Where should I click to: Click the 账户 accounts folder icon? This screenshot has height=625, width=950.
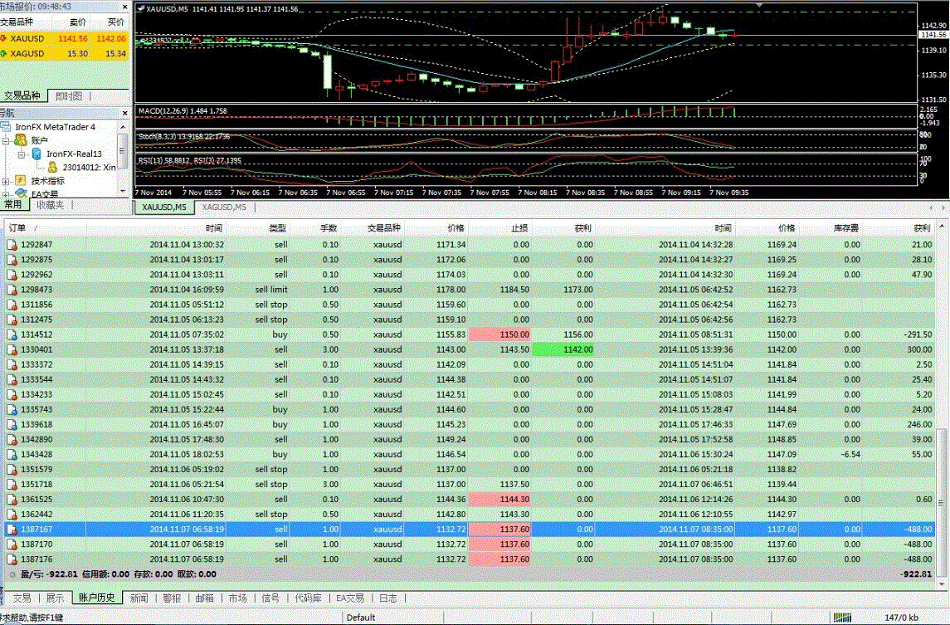(21, 140)
